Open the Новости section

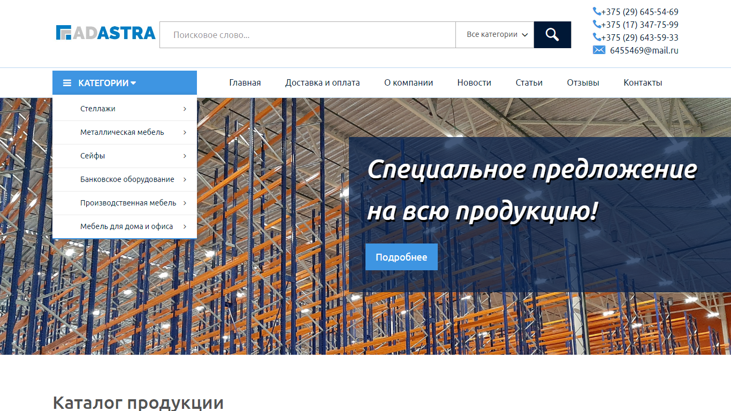pos(474,82)
